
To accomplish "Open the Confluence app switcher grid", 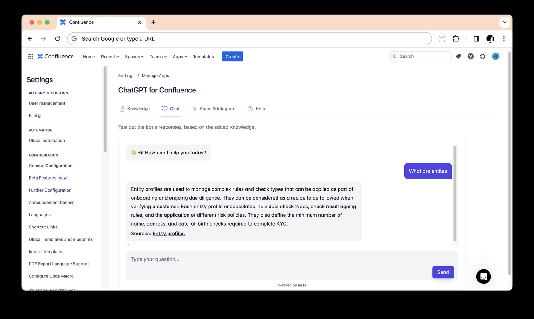I will click(31, 56).
